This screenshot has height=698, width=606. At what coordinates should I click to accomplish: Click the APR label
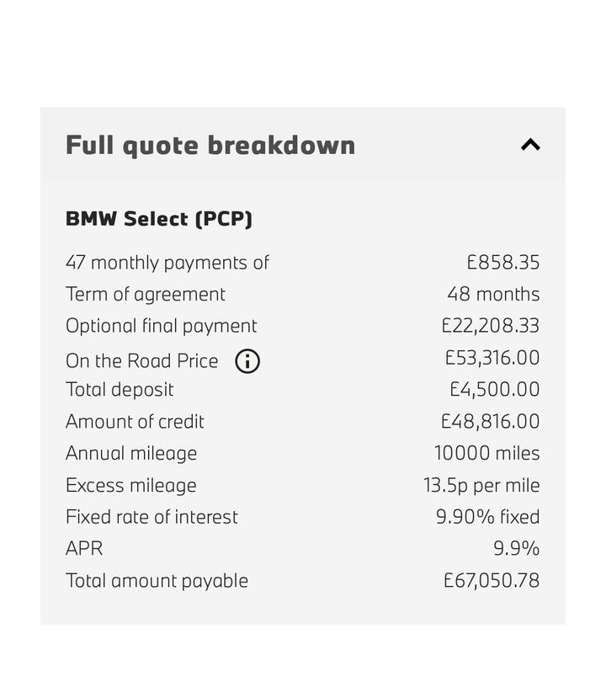pos(84,549)
